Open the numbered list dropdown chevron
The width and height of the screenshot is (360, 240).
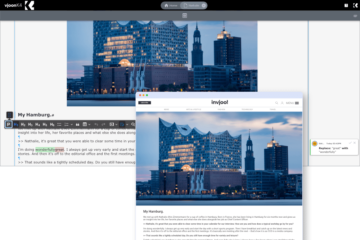click(72, 124)
